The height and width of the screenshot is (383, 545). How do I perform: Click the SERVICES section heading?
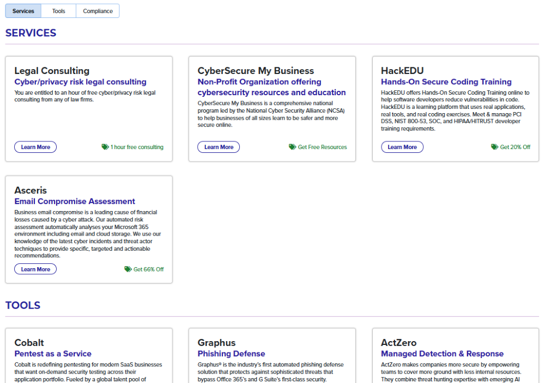point(31,33)
